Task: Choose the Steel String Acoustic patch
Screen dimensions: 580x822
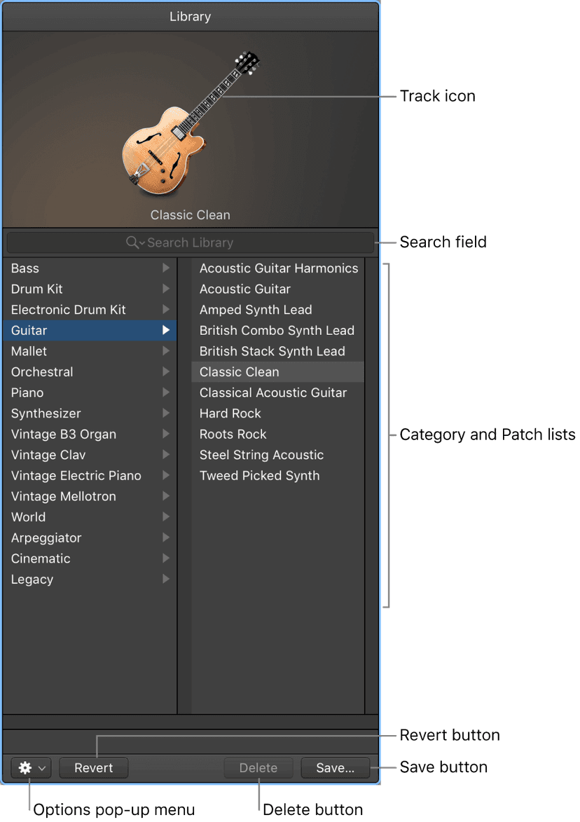Action: pos(277,455)
